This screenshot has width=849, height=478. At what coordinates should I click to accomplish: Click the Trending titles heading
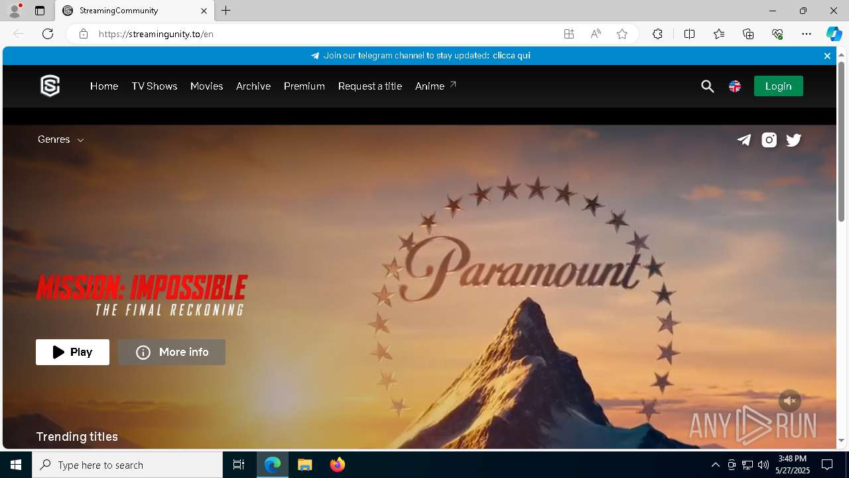click(x=77, y=436)
